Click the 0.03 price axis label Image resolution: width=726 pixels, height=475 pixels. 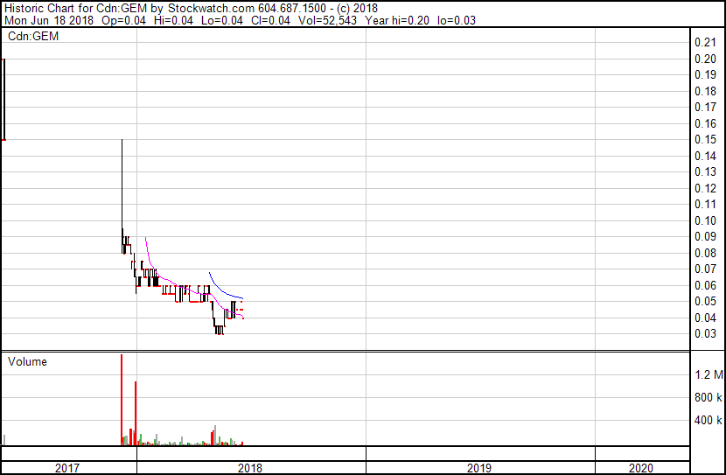[x=705, y=334]
